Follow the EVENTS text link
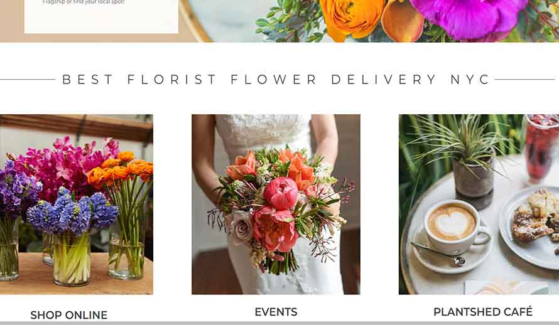Screen dimensions: 559x325 tap(276, 312)
